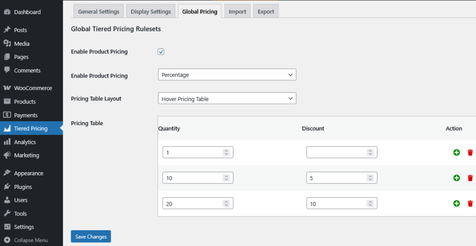Viewport: 476px width, 246px height.
Task: Open the Display Settings tab
Action: click(x=151, y=12)
